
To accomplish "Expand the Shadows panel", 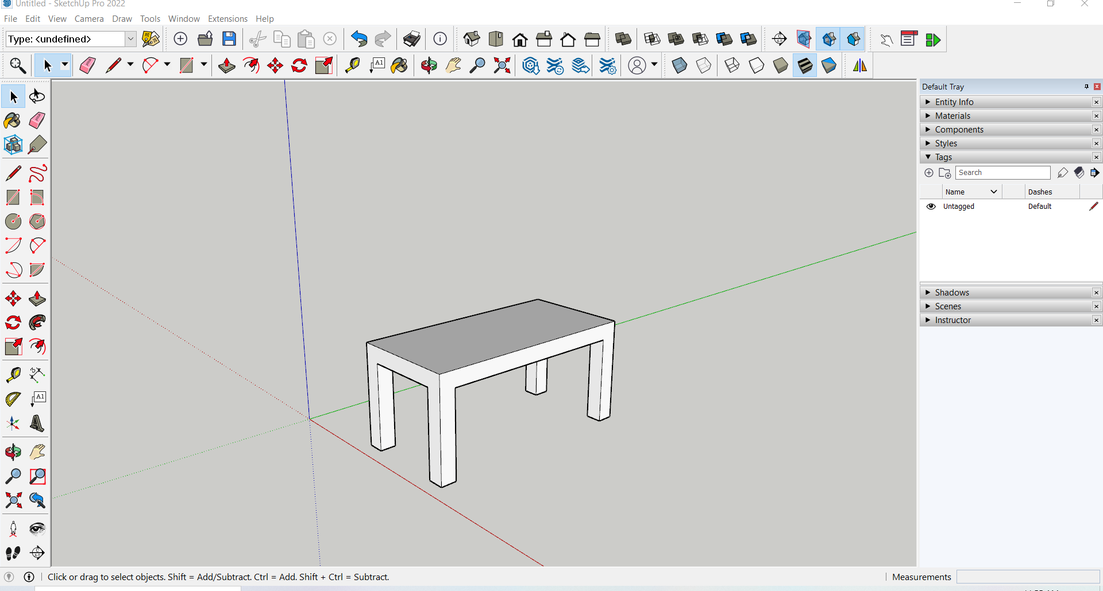I will tap(927, 293).
